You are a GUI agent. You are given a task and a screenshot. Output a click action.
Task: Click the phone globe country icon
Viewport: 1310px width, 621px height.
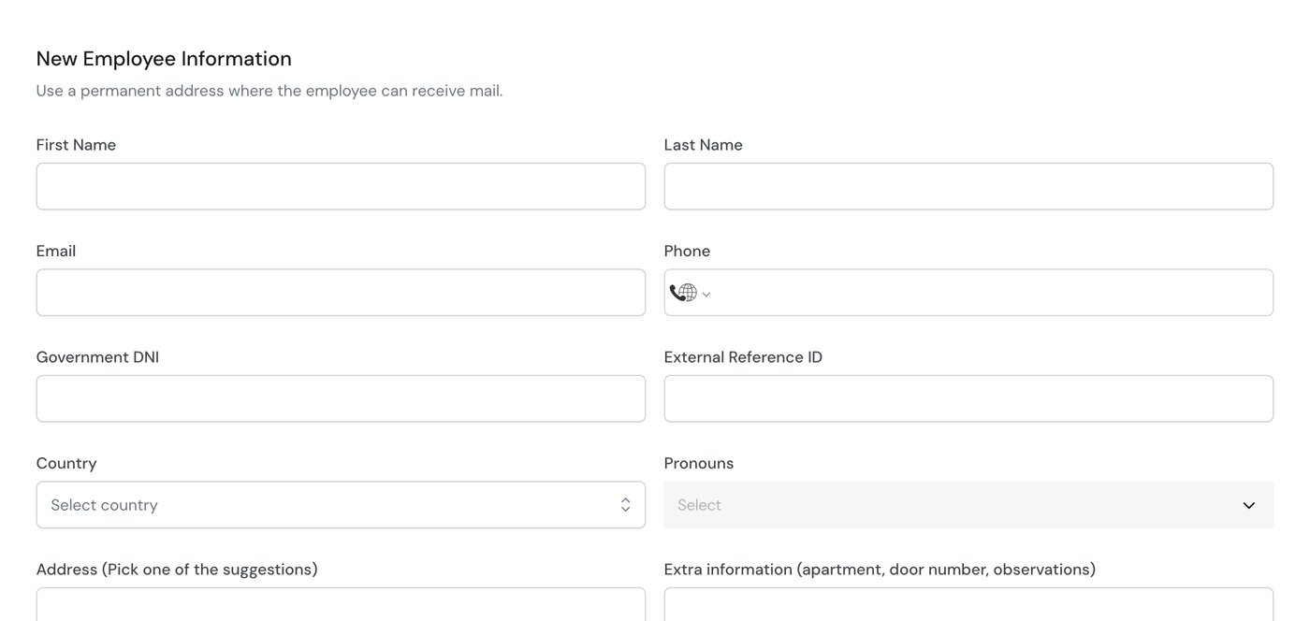pos(683,293)
